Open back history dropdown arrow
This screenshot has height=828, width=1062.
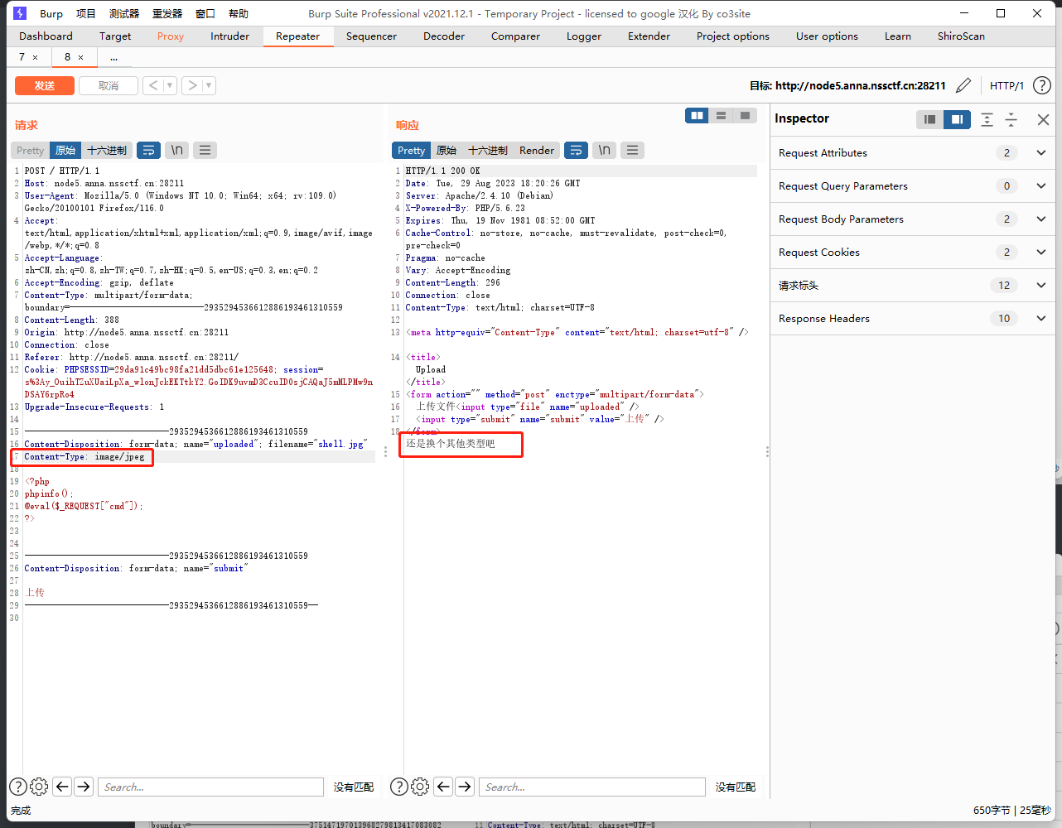tap(171, 85)
